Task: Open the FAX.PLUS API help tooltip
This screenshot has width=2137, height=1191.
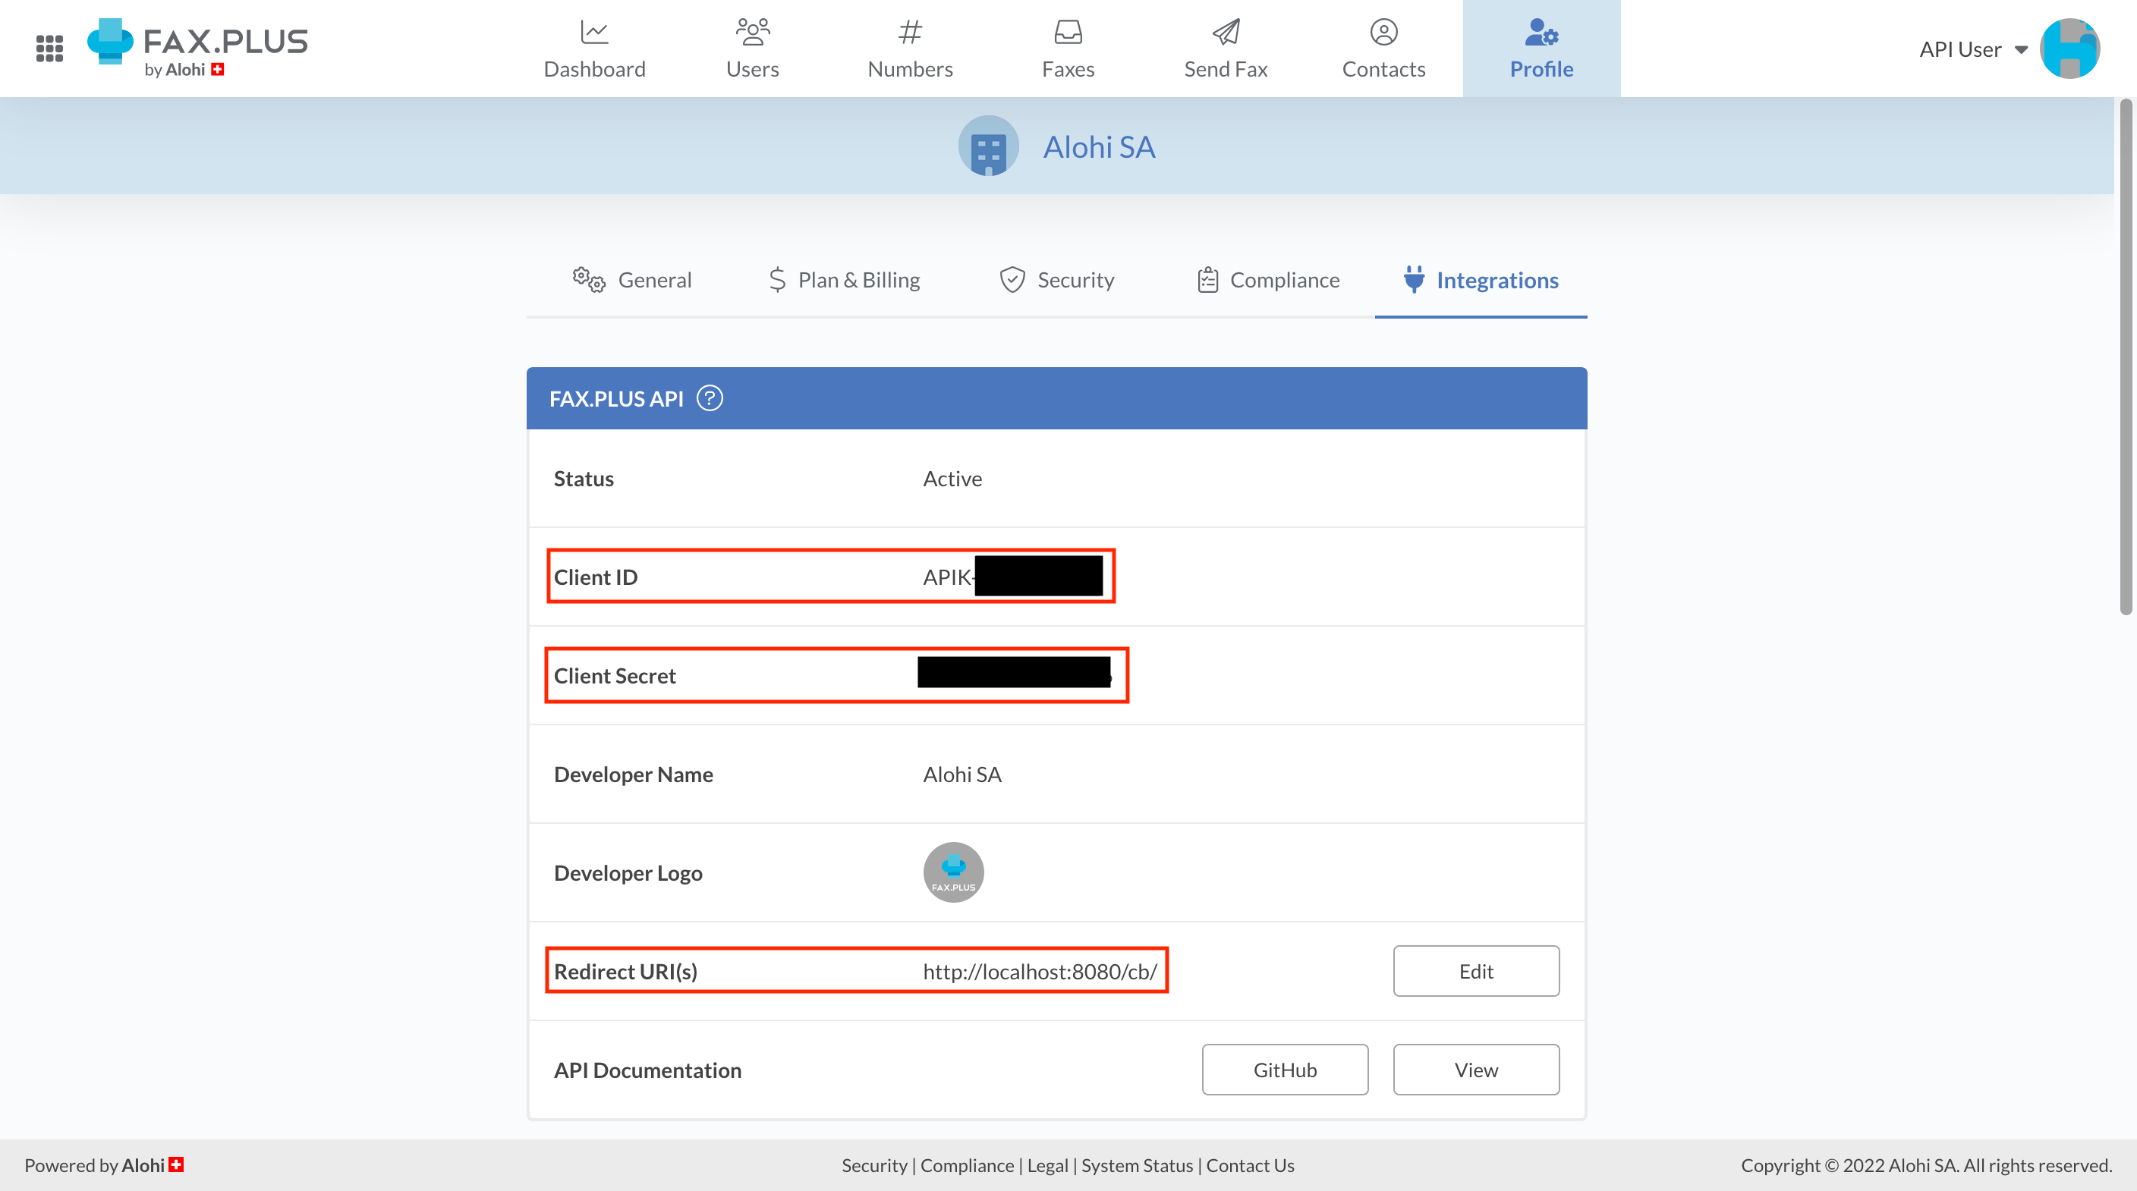Action: pos(712,398)
